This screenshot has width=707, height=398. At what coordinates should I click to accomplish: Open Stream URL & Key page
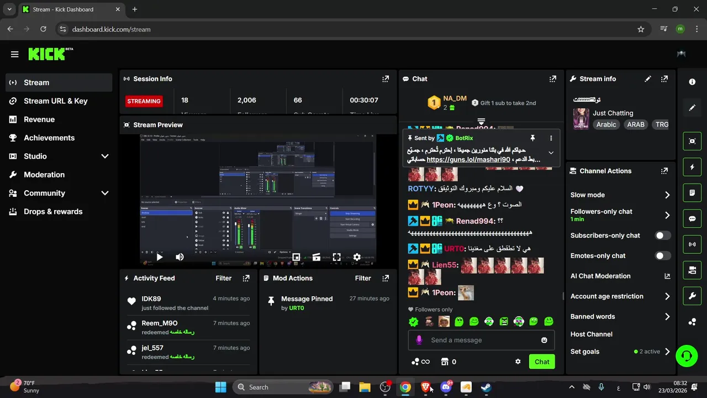pos(59,101)
